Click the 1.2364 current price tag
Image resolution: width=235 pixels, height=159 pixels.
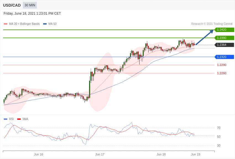coord(224,45)
